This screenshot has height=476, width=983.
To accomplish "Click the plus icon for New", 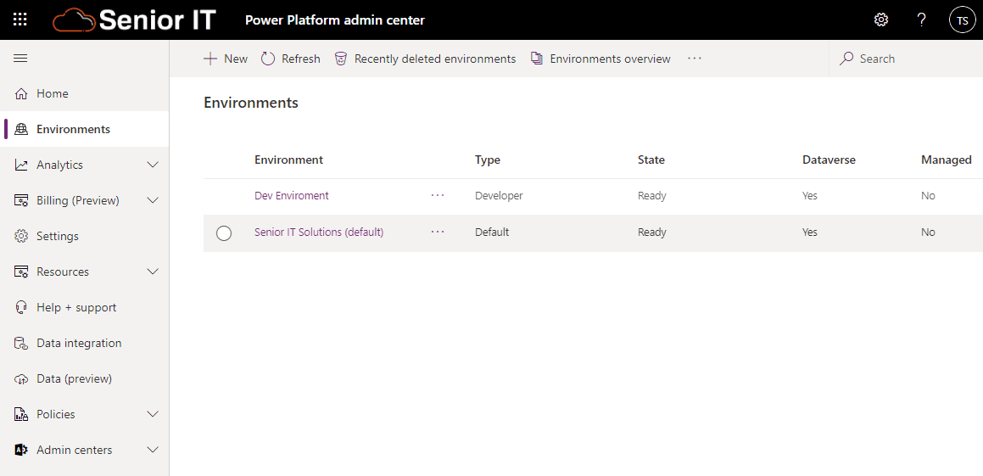I will coord(210,59).
